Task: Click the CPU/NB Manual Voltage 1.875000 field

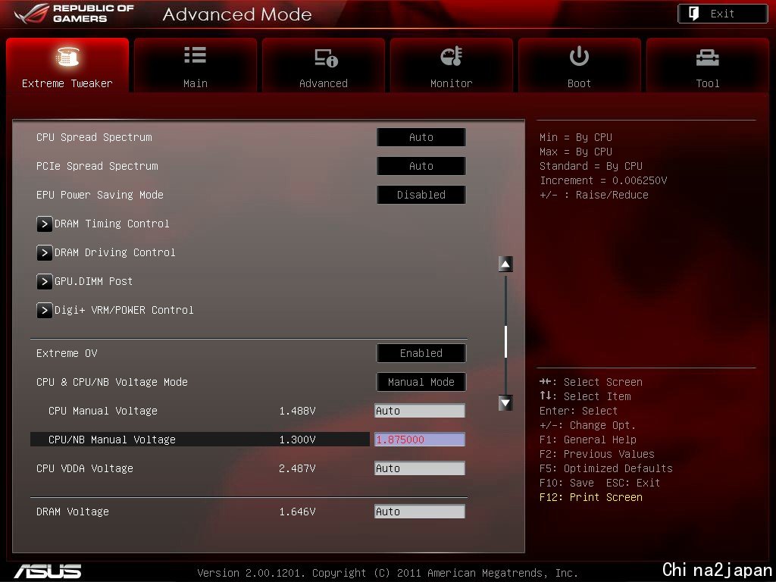Action: coord(420,440)
